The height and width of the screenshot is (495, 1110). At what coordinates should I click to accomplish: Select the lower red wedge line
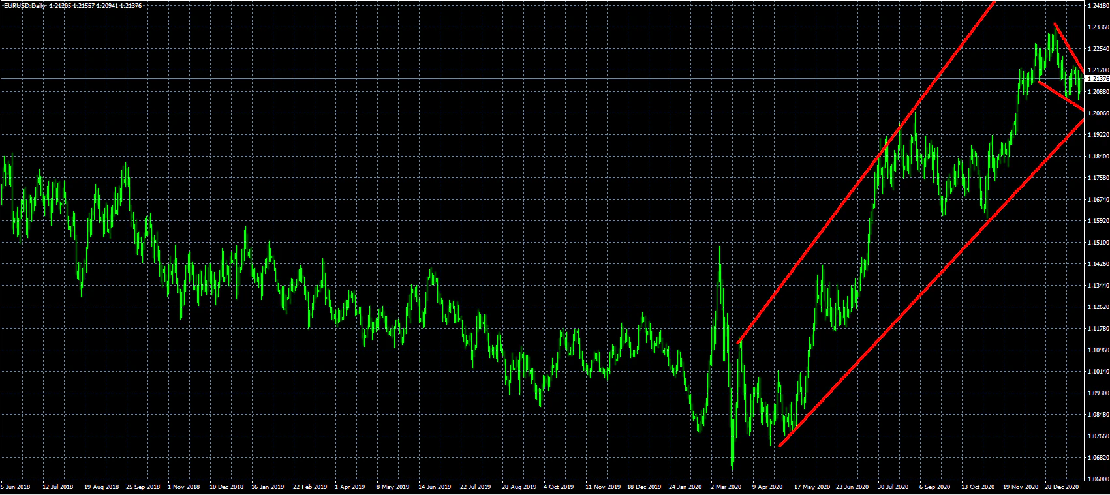1060,95
